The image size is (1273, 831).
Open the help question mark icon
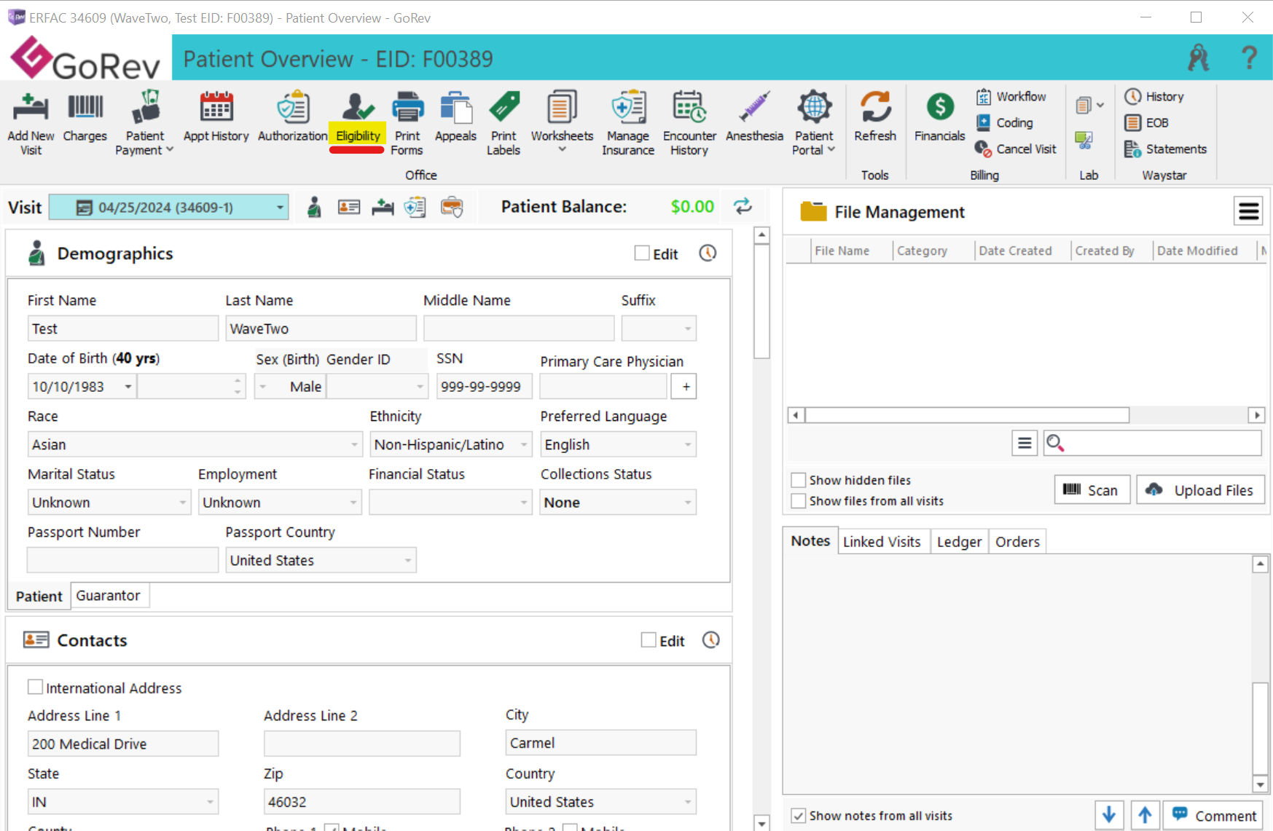click(1249, 58)
